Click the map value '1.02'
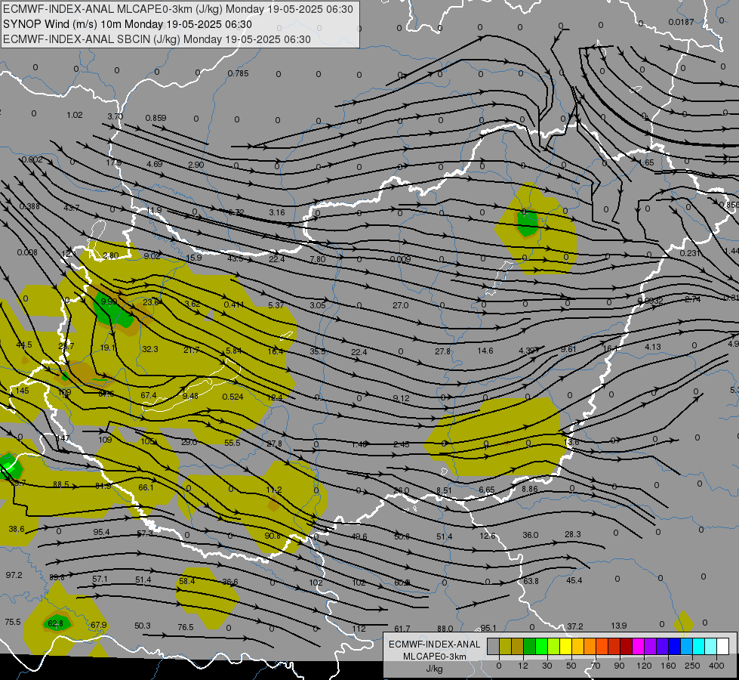 pyautogui.click(x=75, y=115)
